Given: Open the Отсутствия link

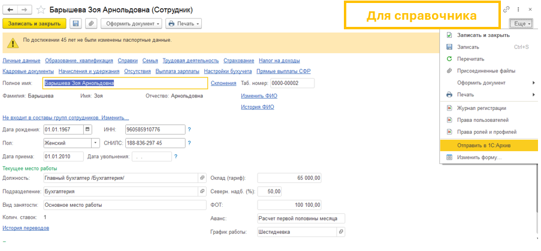Looking at the screenshot, I should click(138, 71).
